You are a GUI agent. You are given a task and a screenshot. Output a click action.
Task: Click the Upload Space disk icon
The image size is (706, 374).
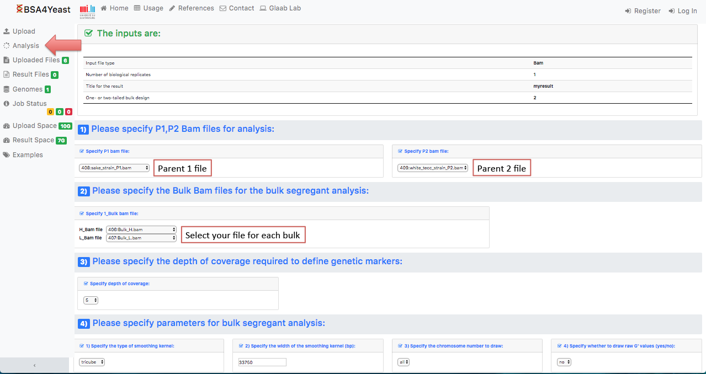pyautogui.click(x=7, y=126)
